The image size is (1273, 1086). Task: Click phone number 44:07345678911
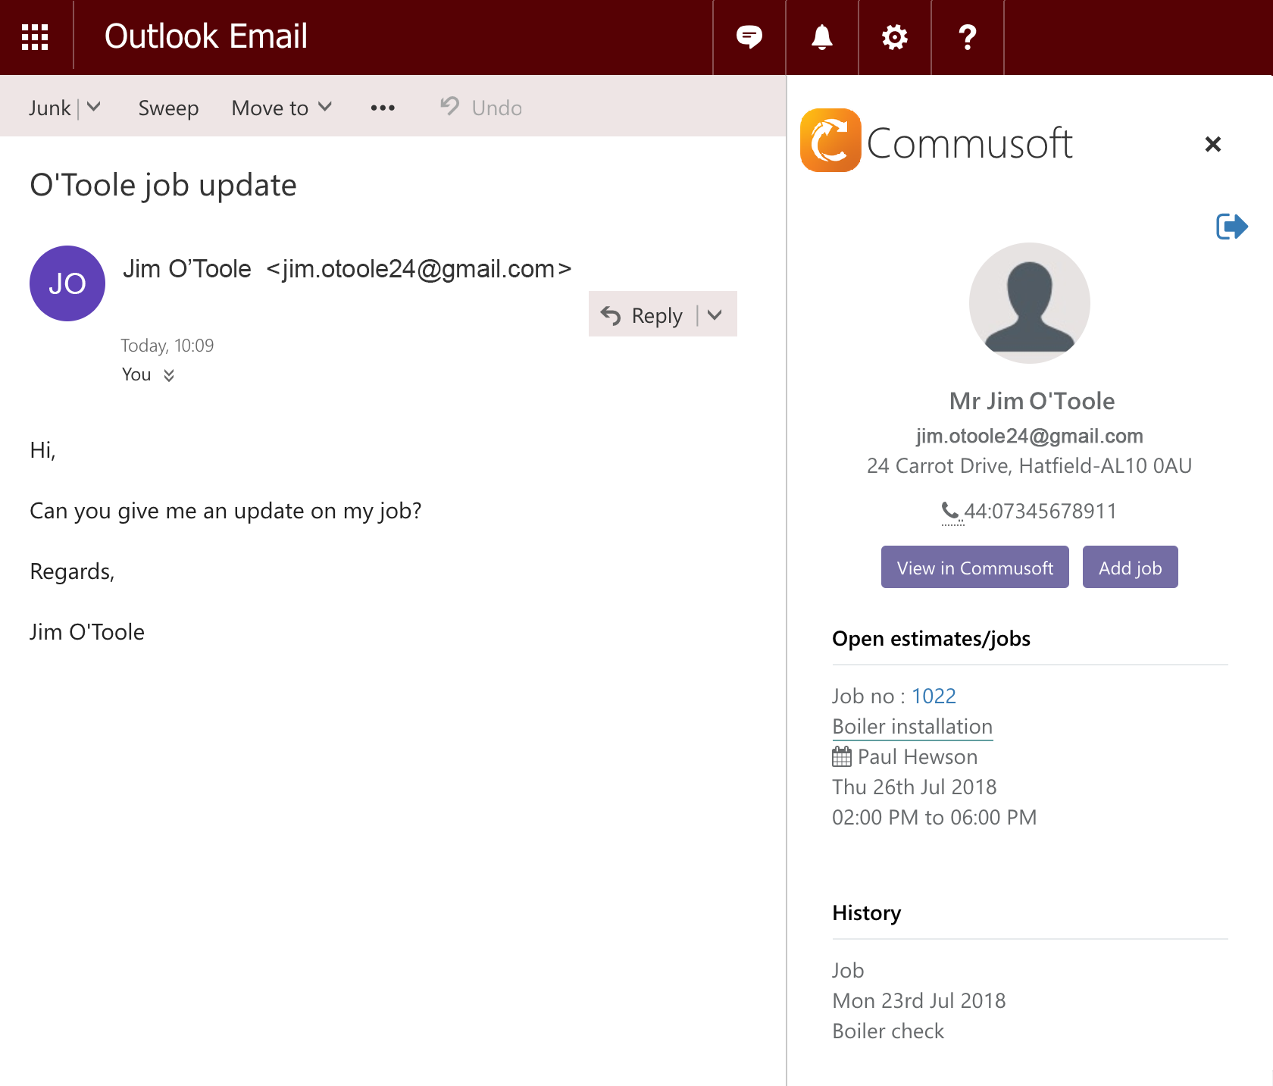coord(1040,512)
